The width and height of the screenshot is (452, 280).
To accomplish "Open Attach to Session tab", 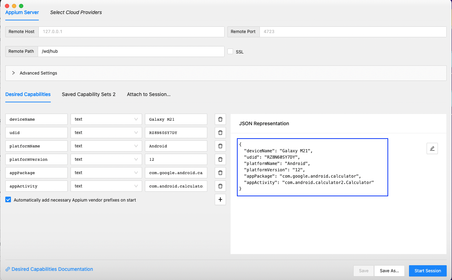I will pyautogui.click(x=149, y=94).
